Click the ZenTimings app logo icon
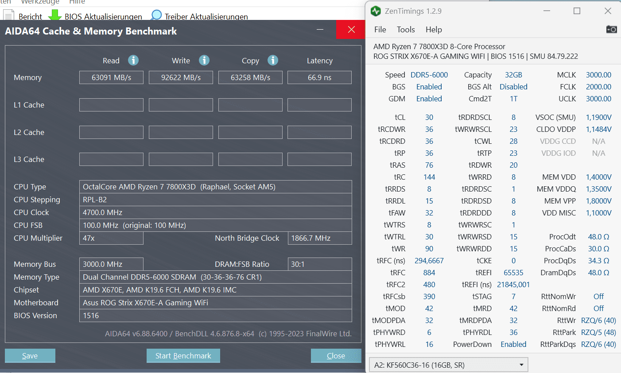Viewport: 621px width, 373px height. 376,11
